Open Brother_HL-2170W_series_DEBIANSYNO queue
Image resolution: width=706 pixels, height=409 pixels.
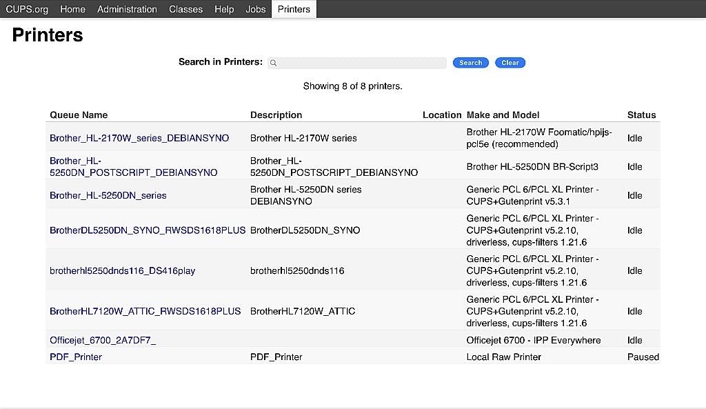tap(139, 138)
